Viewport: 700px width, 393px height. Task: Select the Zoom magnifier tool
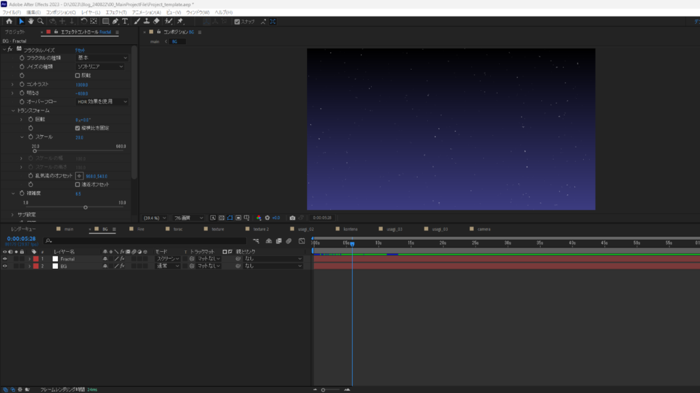40,22
